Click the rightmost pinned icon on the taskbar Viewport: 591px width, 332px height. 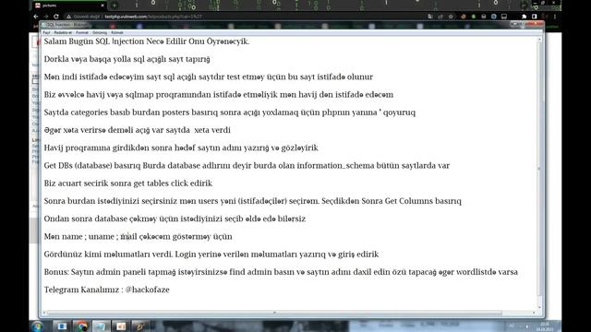[140, 326]
